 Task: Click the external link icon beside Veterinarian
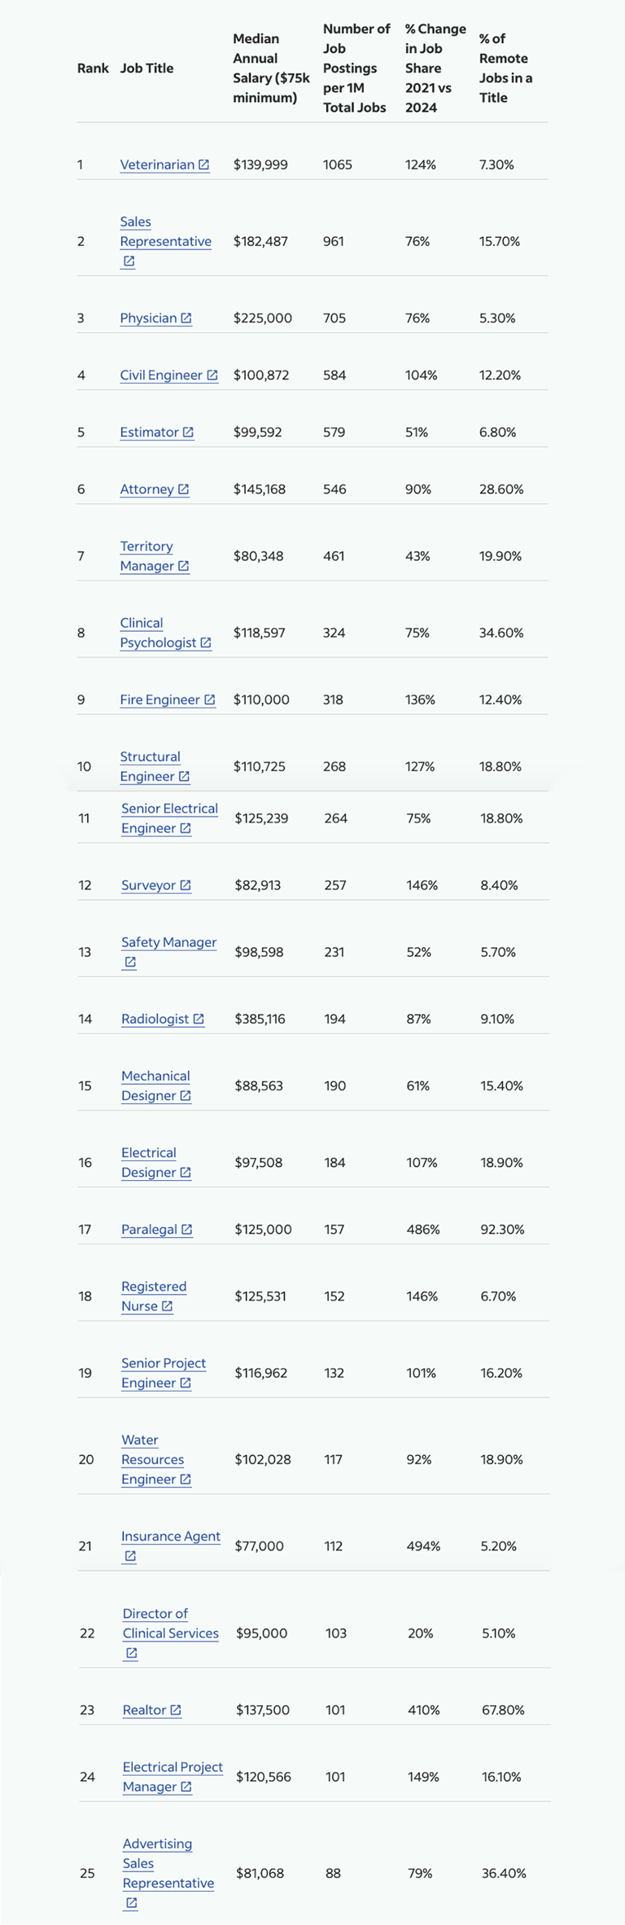click(203, 164)
